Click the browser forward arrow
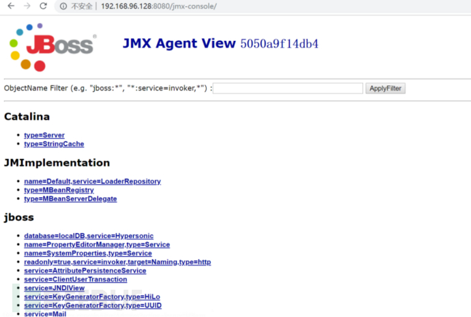This screenshot has width=471, height=317. point(27,6)
